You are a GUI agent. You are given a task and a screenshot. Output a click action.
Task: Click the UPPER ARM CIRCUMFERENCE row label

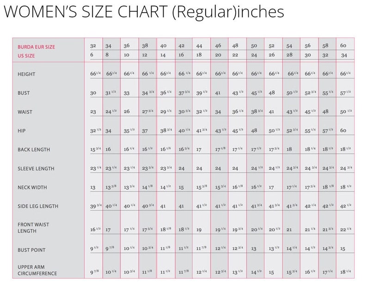point(37,270)
